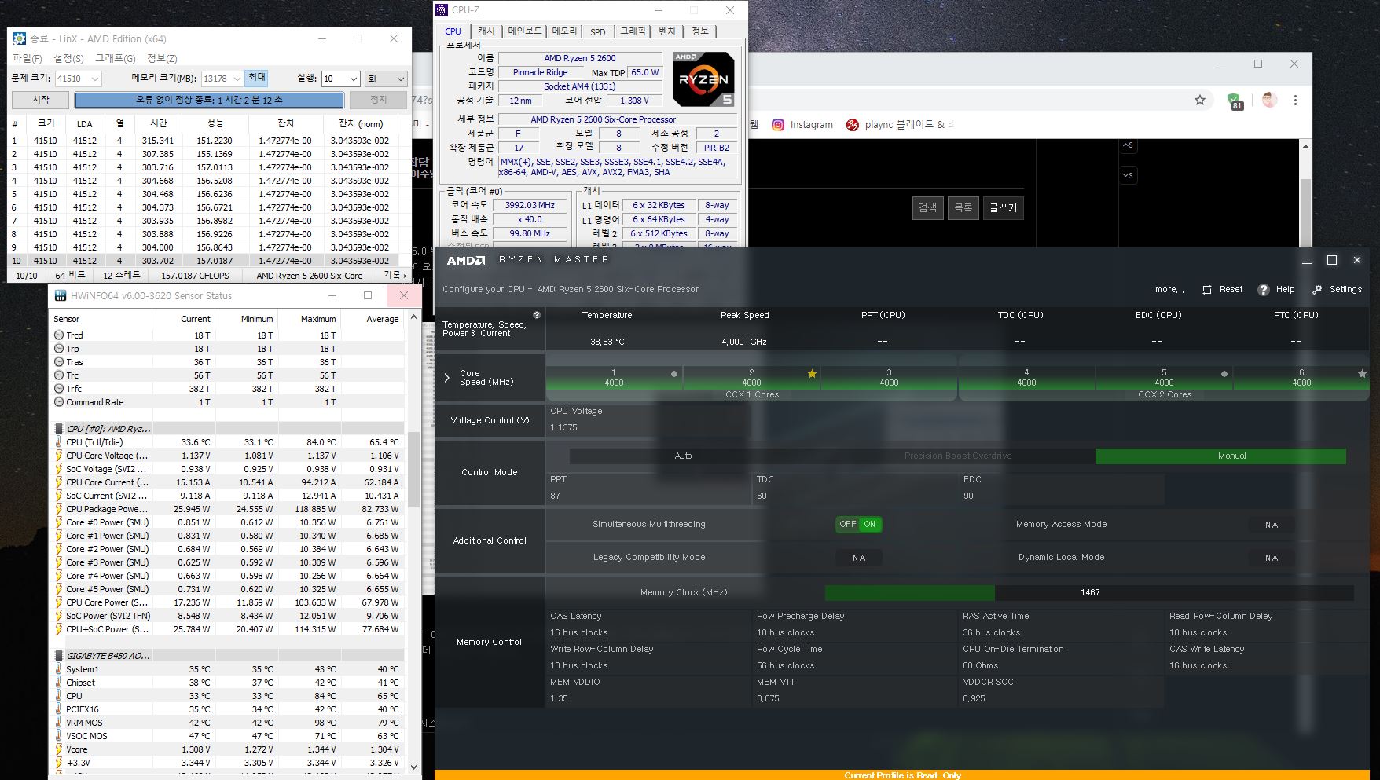Click the vS expander in the Chrome page
Image resolution: width=1380 pixels, height=780 pixels.
point(1128,175)
